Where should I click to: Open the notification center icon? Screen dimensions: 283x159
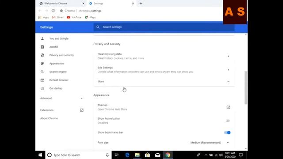(241, 155)
